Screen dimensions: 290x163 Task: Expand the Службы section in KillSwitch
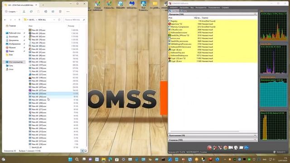point(255,140)
